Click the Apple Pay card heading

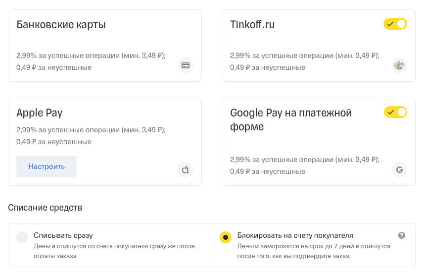[x=40, y=112]
